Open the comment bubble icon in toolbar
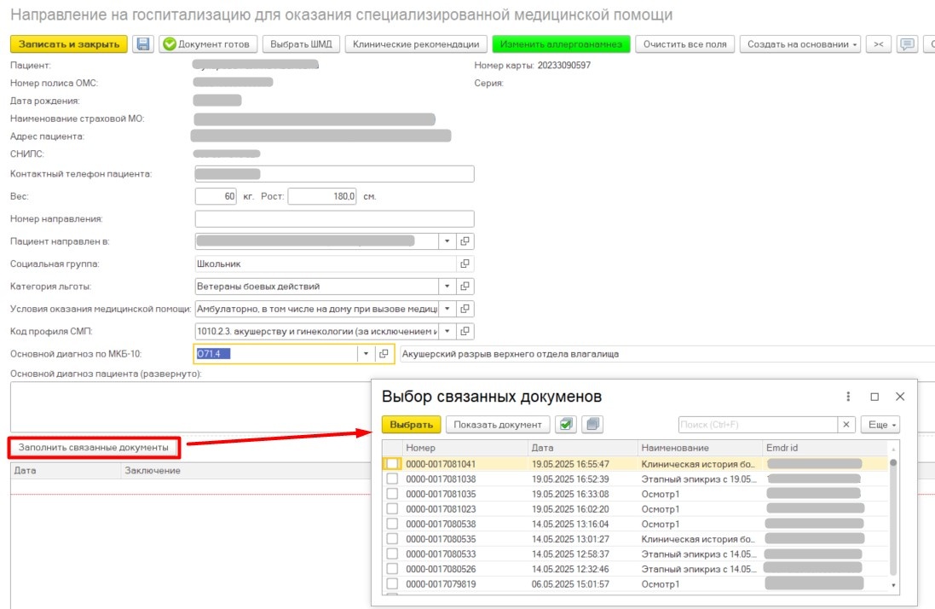This screenshot has width=935, height=609. 908,44
